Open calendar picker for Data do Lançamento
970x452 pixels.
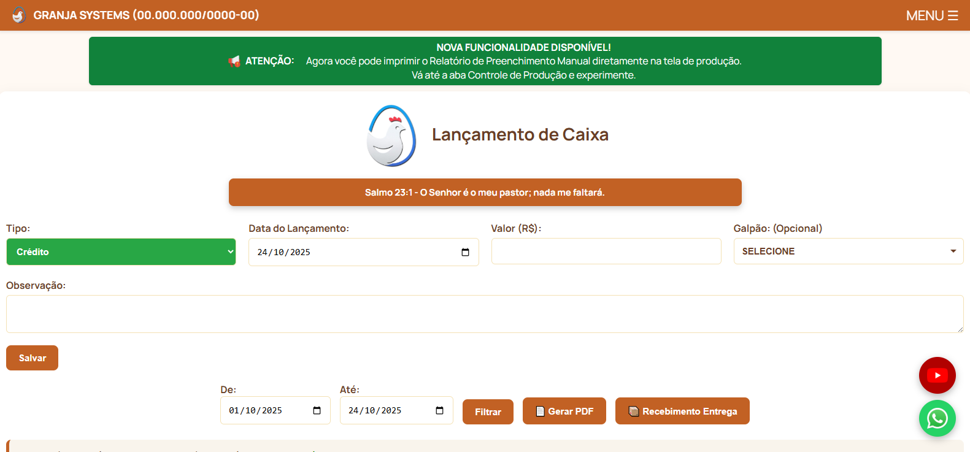click(465, 252)
